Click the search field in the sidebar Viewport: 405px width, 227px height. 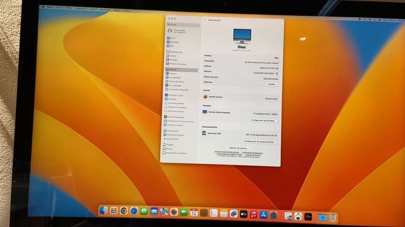coord(183,25)
